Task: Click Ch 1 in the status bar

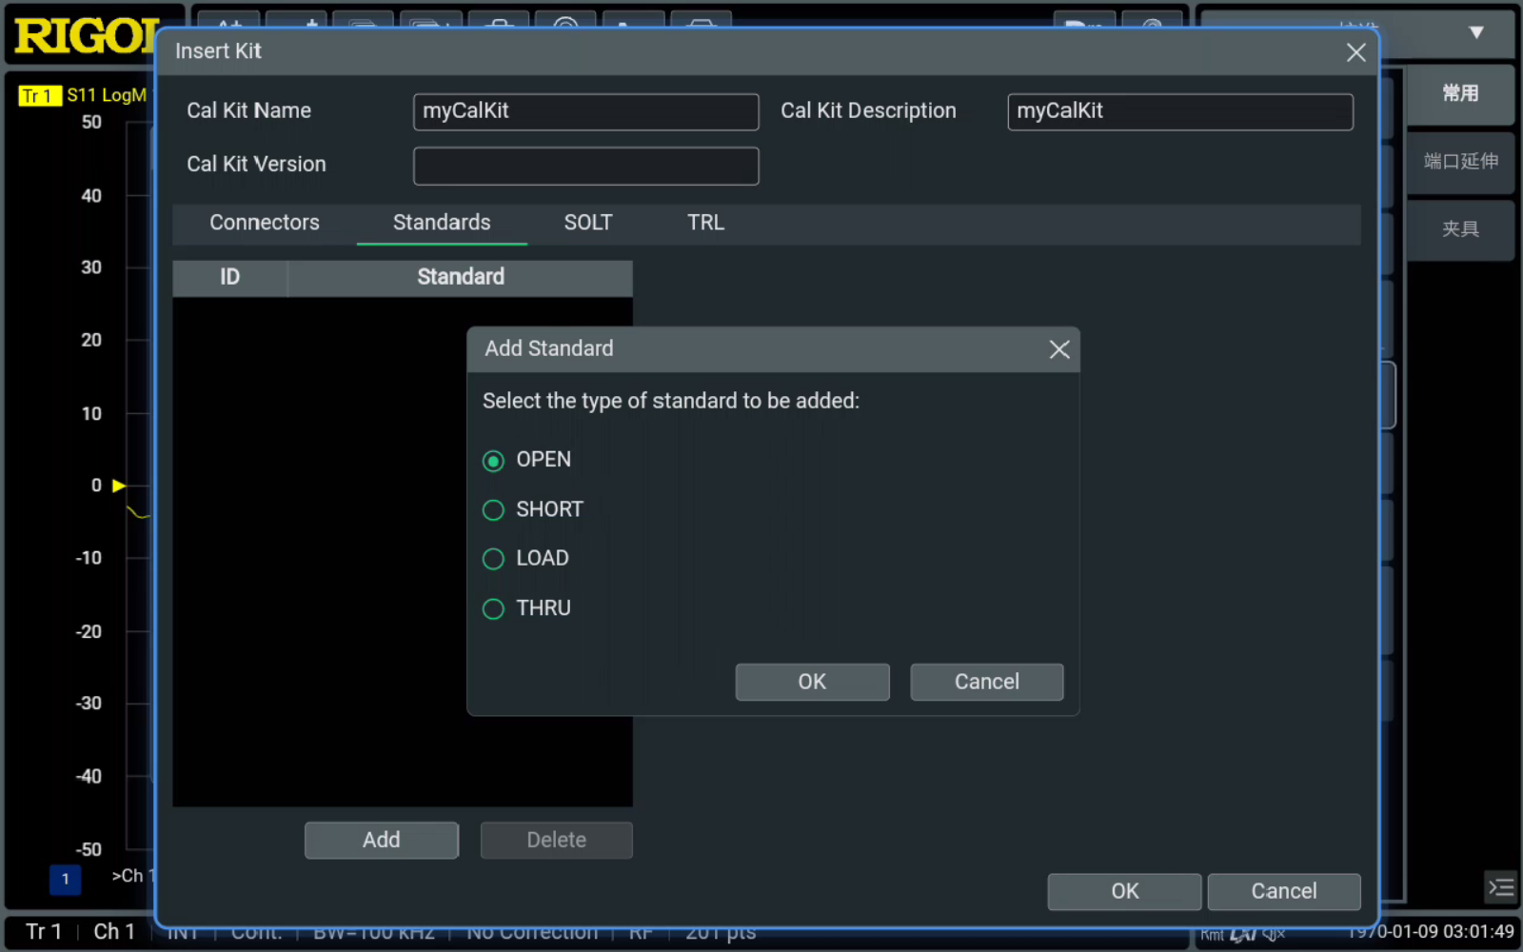Action: click(x=113, y=931)
